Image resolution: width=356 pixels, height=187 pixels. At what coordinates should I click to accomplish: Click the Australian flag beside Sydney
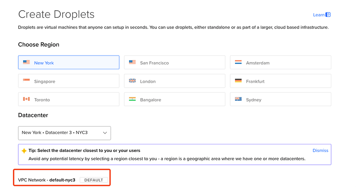[x=238, y=99]
